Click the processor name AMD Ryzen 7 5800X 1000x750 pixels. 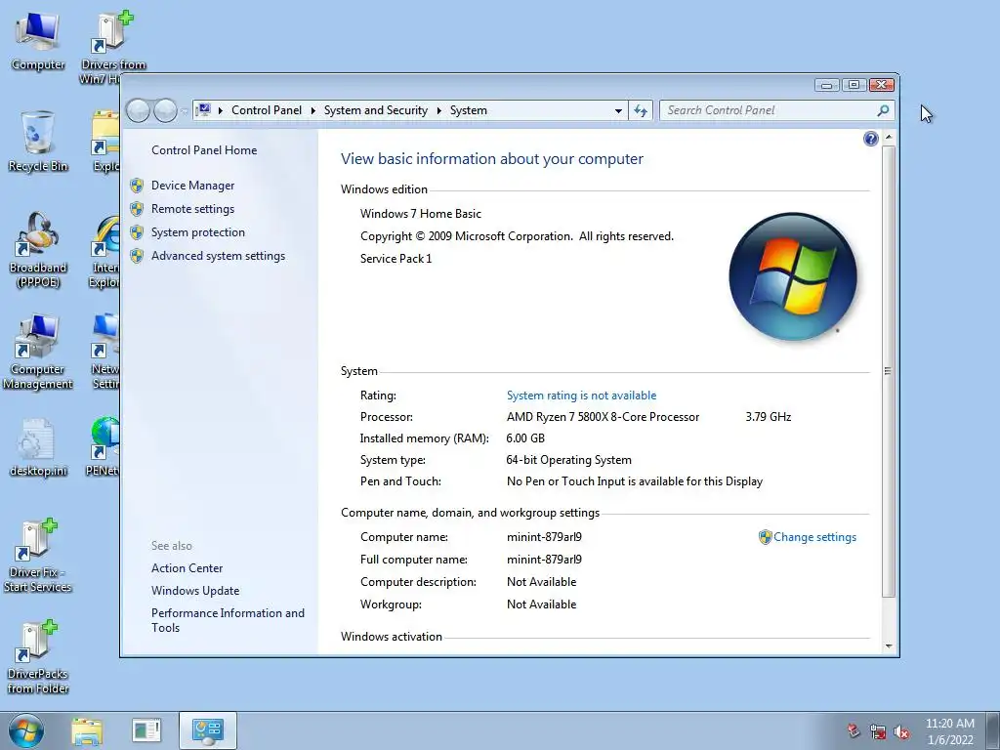603,417
